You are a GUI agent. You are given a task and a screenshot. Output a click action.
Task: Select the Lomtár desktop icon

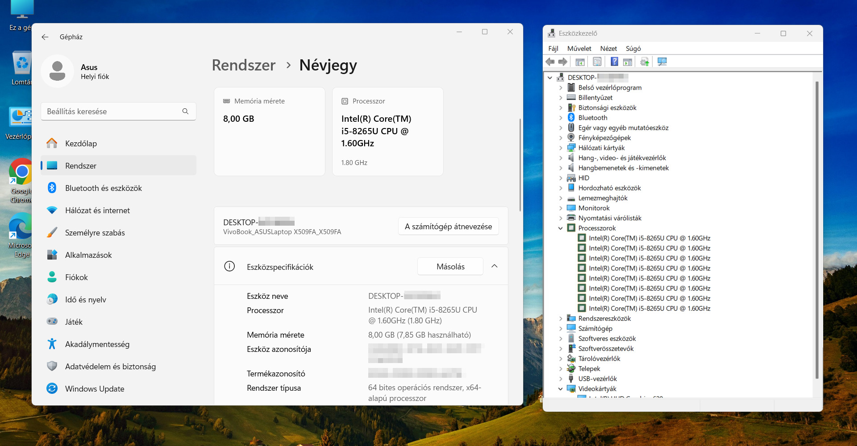click(x=21, y=68)
